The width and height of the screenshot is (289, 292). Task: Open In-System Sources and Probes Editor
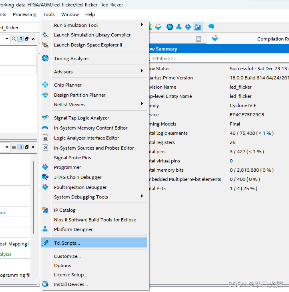[x=94, y=148]
